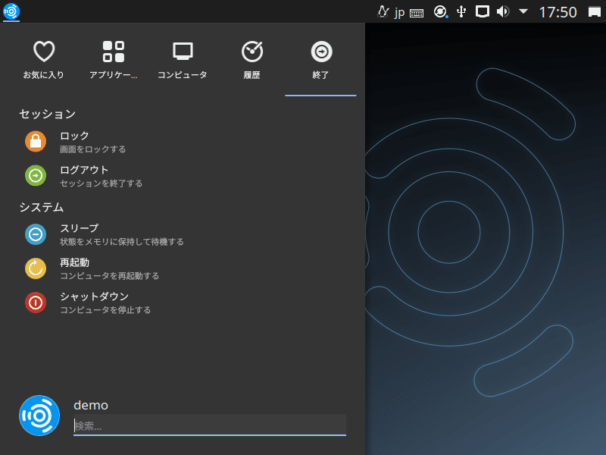606x455 pixels.
Task: Select the 終了 leave tab
Action: (320, 60)
